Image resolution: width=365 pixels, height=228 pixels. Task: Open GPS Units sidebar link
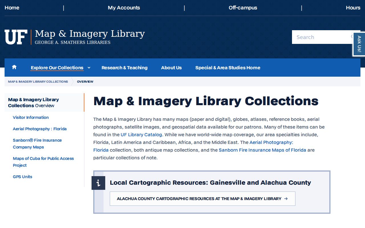23,177
